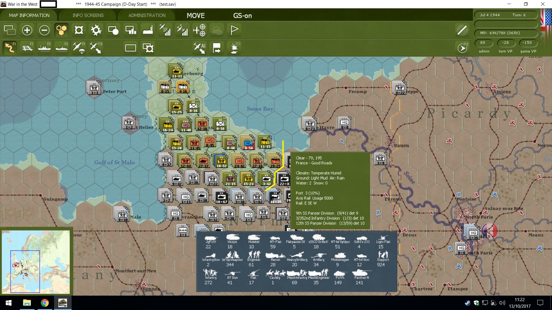
Task: Click the minimap of Europe
Action: tap(36, 261)
